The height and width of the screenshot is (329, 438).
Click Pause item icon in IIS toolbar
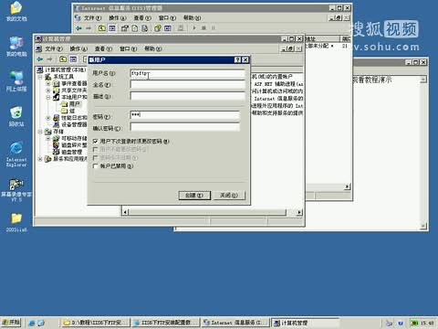pyautogui.click(x=214, y=28)
